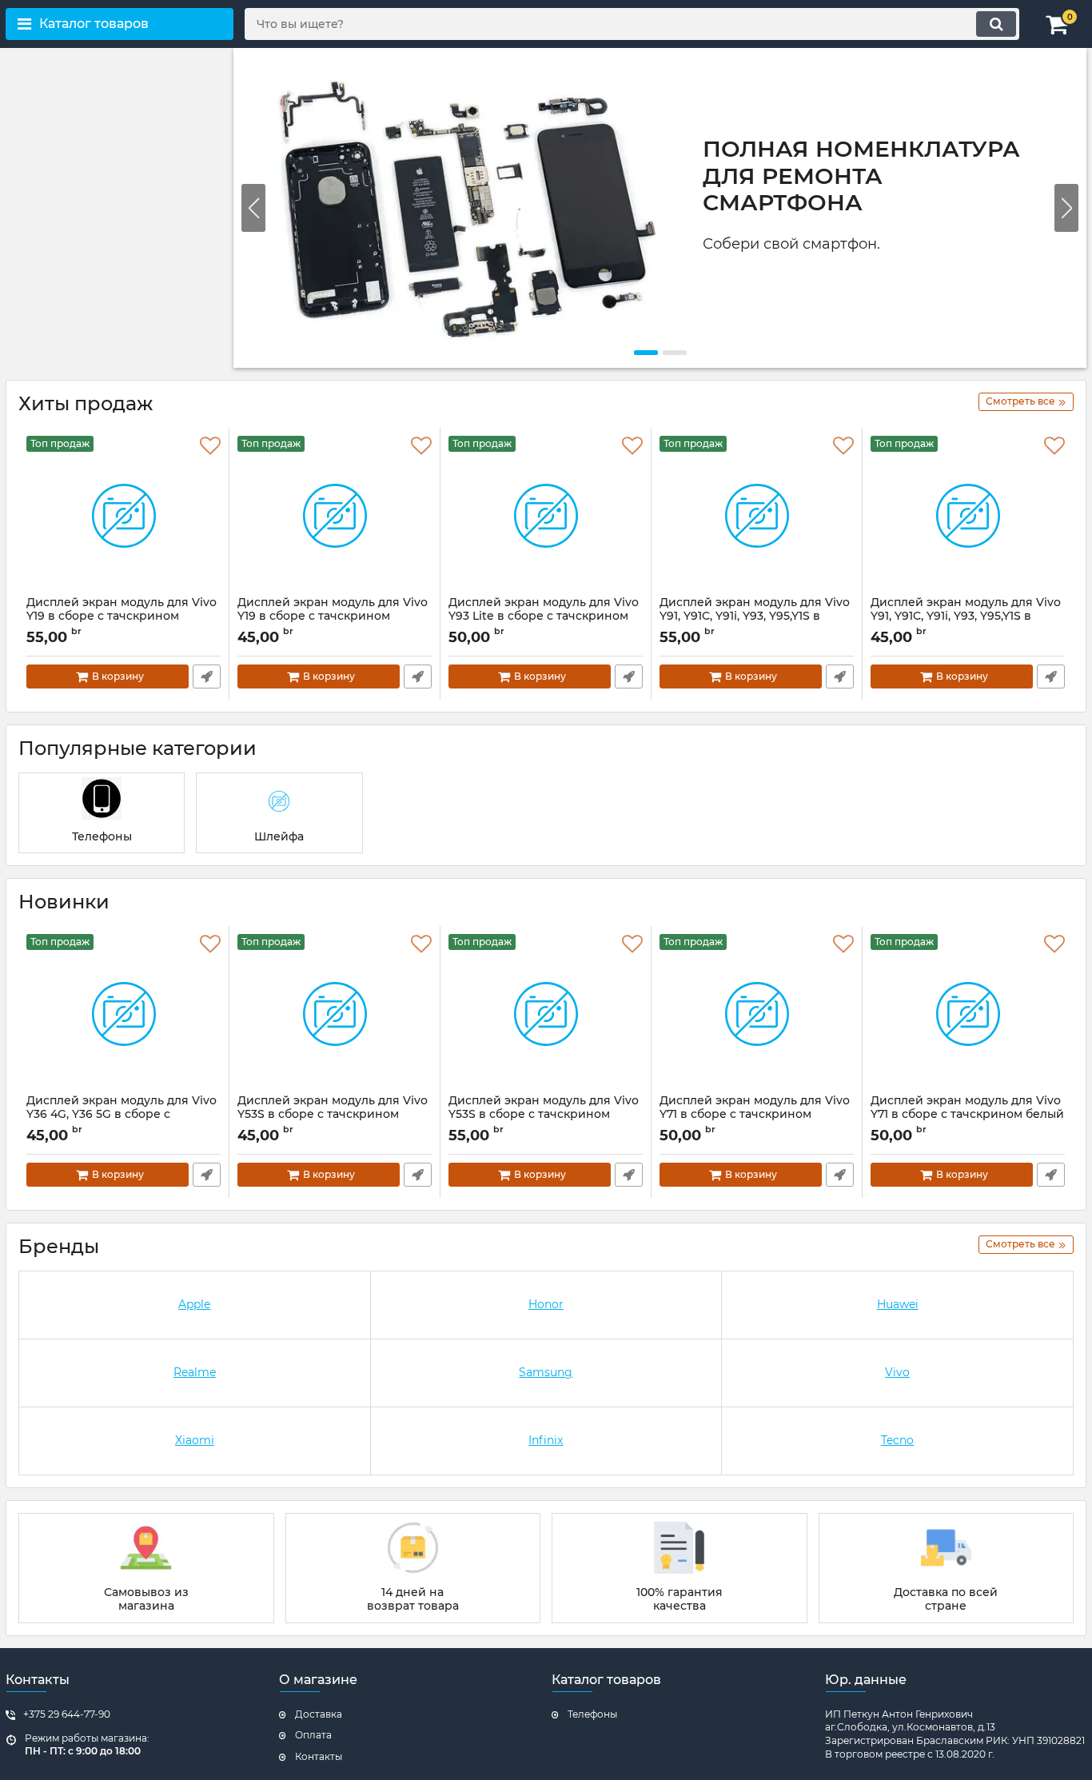Favorite the Vivo Y53S 55,00 product
The image size is (1092, 1780).
point(632,944)
